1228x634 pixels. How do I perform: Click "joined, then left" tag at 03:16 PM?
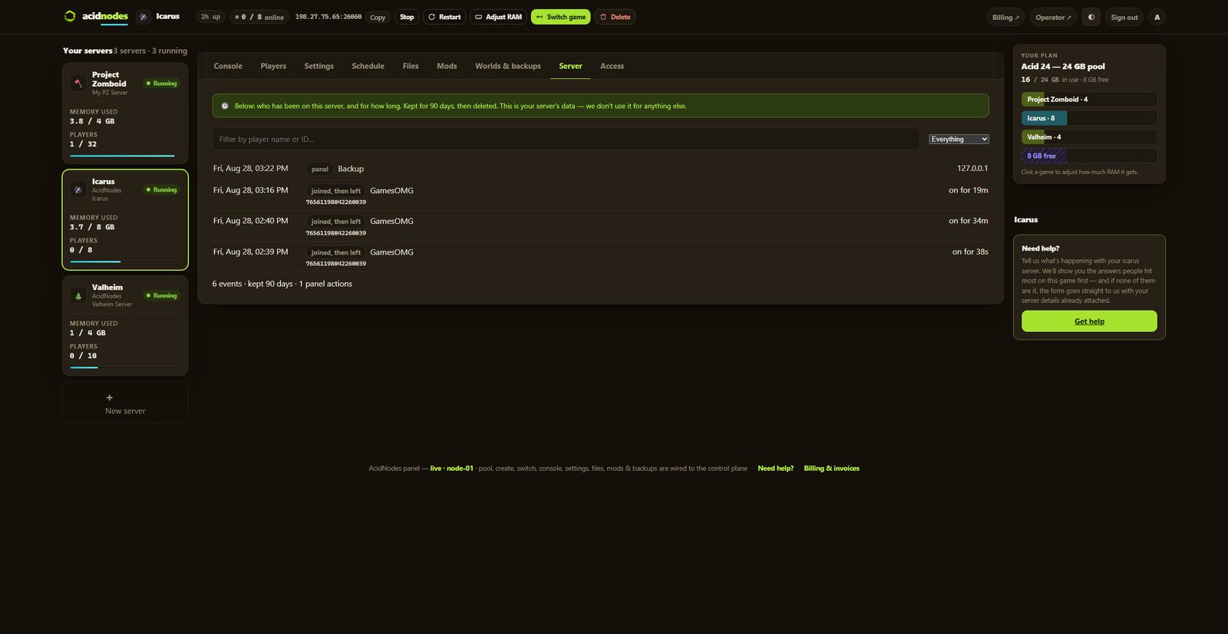pos(335,191)
